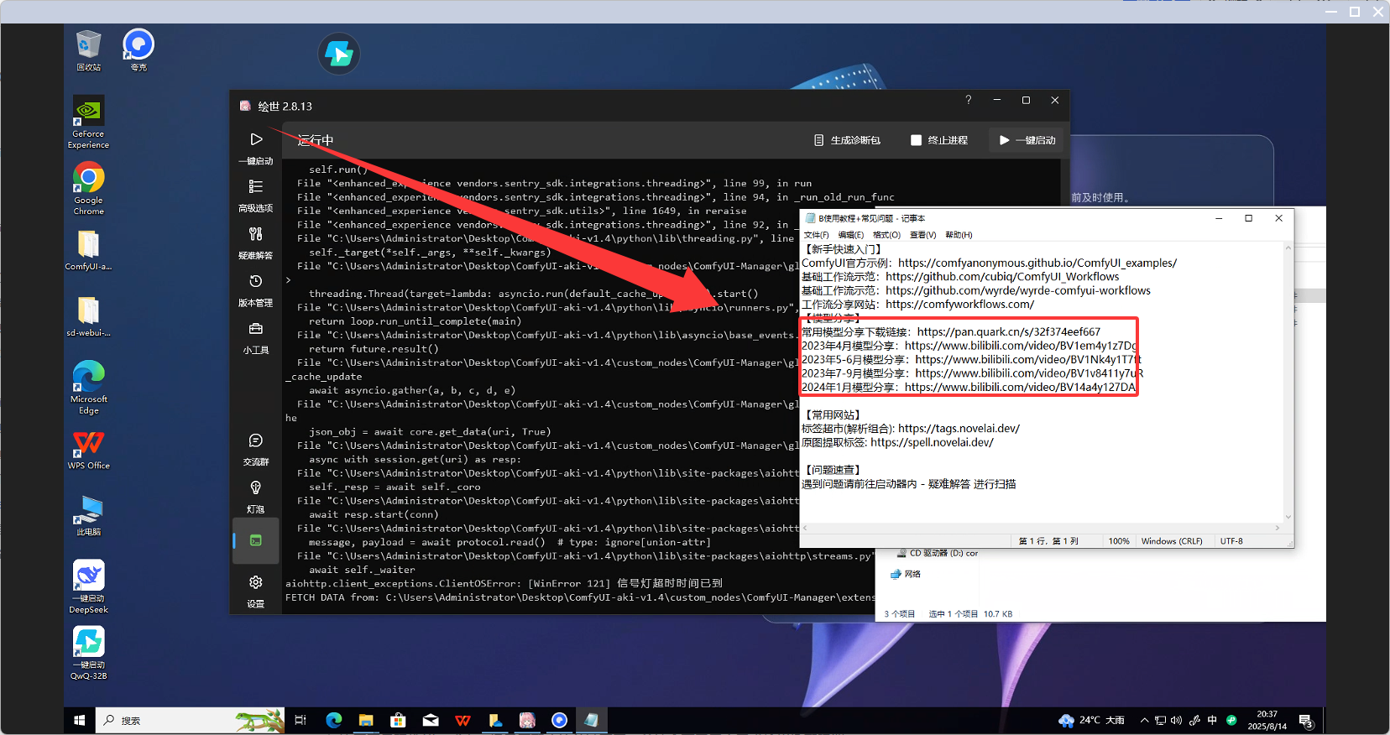Viewport: 1390px width, 735px height.
Task: Click the 2023年4月模型分享 line in Notepad
Action: [x=969, y=346]
